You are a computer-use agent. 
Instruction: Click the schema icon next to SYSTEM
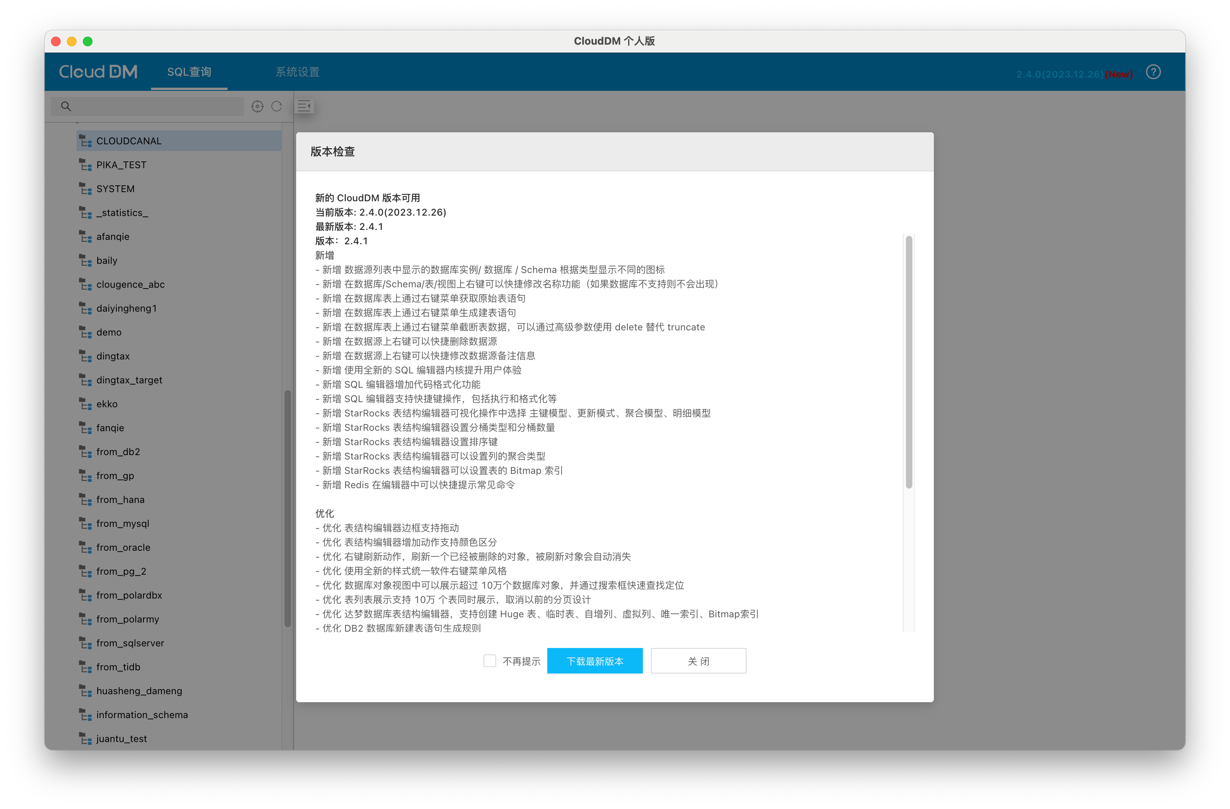[x=85, y=189]
